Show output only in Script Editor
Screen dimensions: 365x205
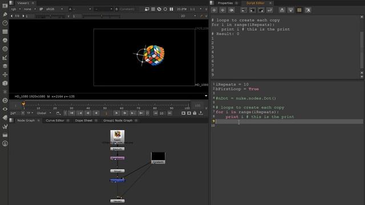tap(290, 10)
